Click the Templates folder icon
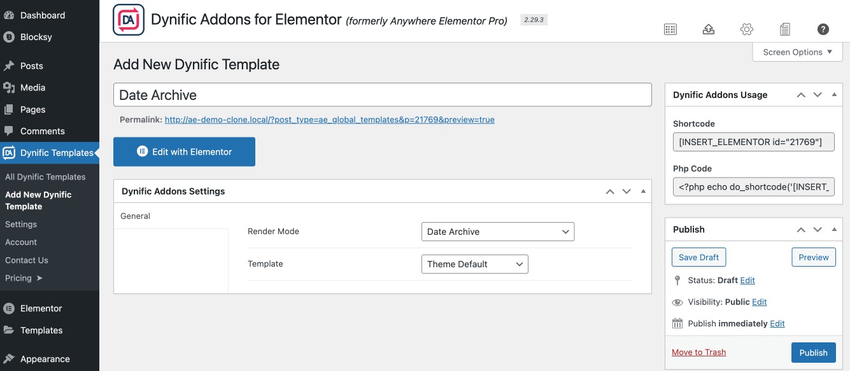 click(x=9, y=330)
